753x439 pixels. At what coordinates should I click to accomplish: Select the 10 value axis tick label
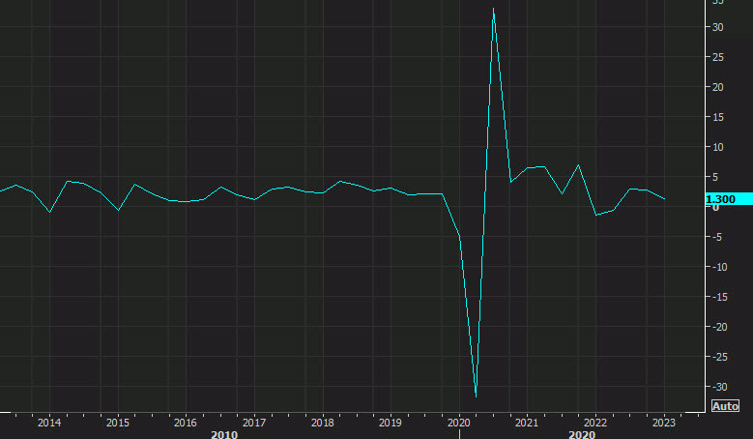pos(717,147)
